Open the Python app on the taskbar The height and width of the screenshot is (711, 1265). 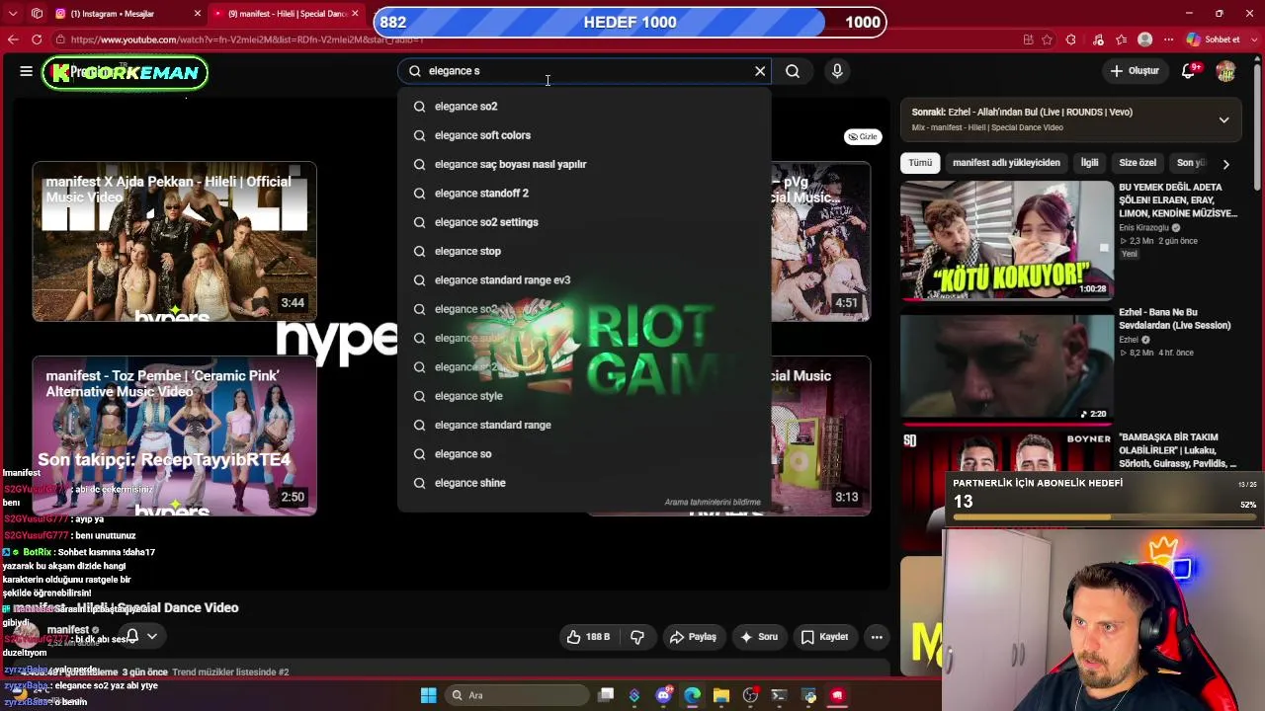[x=808, y=695]
